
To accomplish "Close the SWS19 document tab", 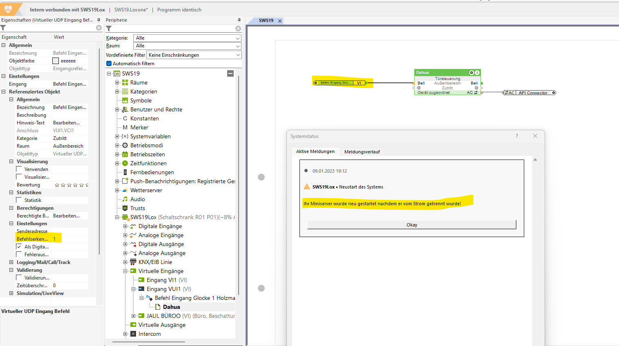I will click(x=280, y=21).
